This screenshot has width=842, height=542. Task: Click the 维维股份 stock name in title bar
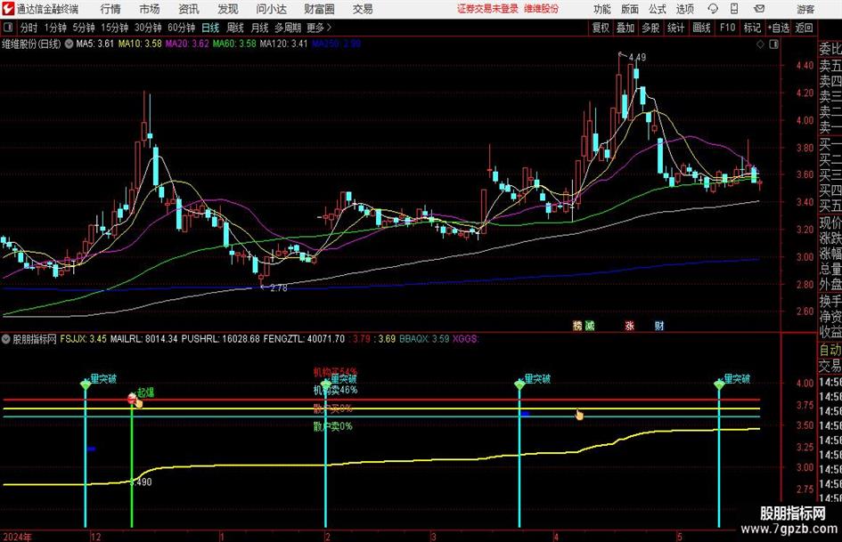pyautogui.click(x=542, y=9)
